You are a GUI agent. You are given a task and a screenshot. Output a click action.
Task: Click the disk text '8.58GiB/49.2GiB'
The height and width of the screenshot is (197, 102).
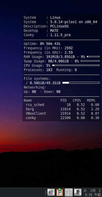tap(45, 83)
